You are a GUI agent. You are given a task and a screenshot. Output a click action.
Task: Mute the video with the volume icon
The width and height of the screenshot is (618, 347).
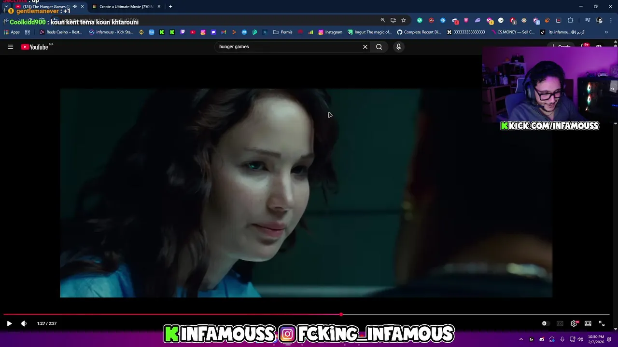click(24, 323)
